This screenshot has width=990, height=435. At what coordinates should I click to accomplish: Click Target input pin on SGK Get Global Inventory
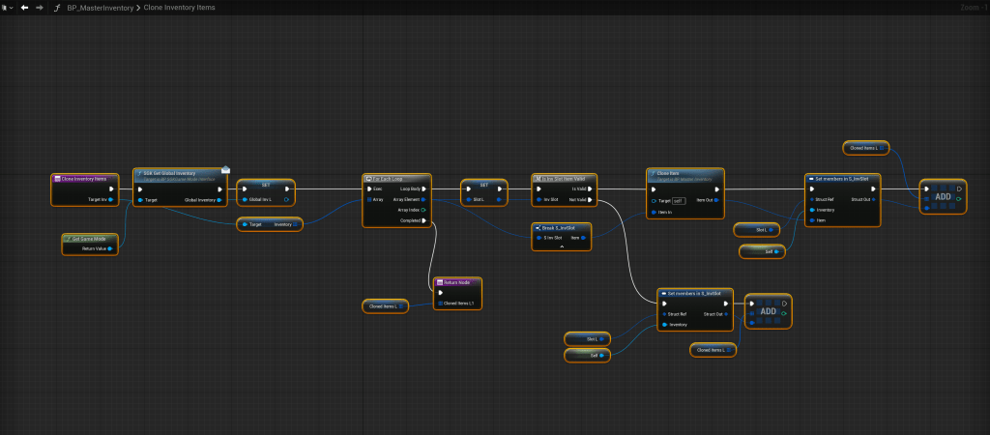click(x=140, y=200)
